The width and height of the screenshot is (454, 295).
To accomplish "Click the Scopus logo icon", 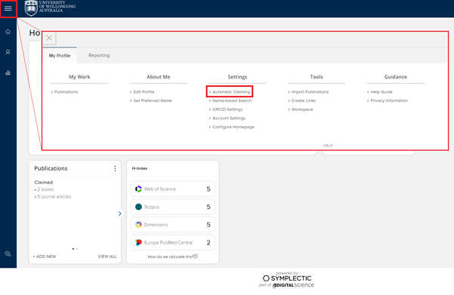I will (138, 207).
